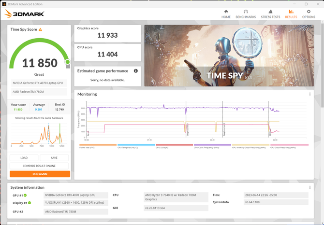This screenshot has width=324, height=225.
Task: Click the Display #1 green check icon
Action: pyautogui.click(x=29, y=203)
